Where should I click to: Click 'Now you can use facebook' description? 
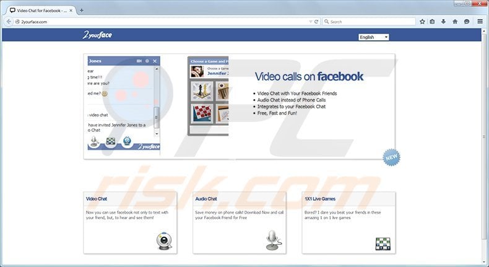tap(127, 215)
